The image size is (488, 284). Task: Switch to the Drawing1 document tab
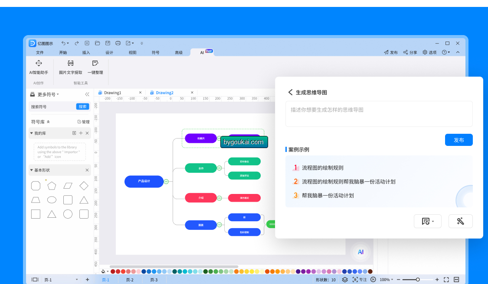click(112, 93)
